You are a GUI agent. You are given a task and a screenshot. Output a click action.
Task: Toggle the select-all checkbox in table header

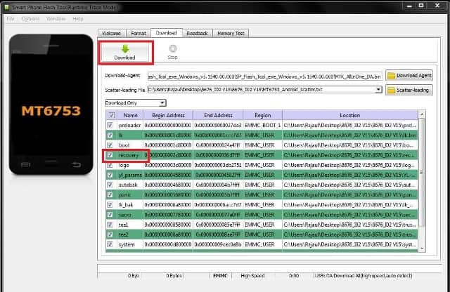(111, 115)
